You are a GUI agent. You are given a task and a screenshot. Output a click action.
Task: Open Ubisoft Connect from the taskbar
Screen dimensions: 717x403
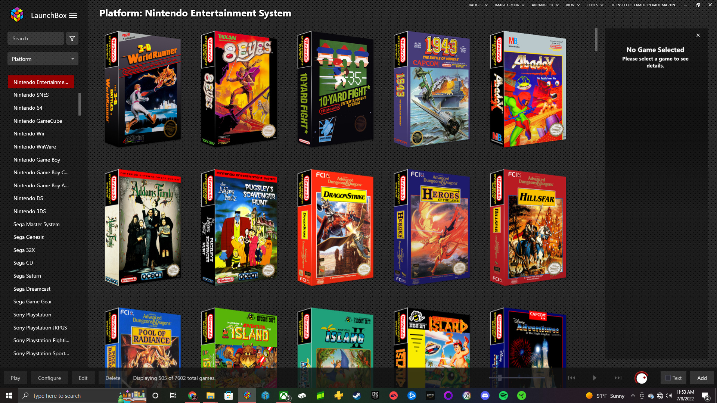coord(467,396)
